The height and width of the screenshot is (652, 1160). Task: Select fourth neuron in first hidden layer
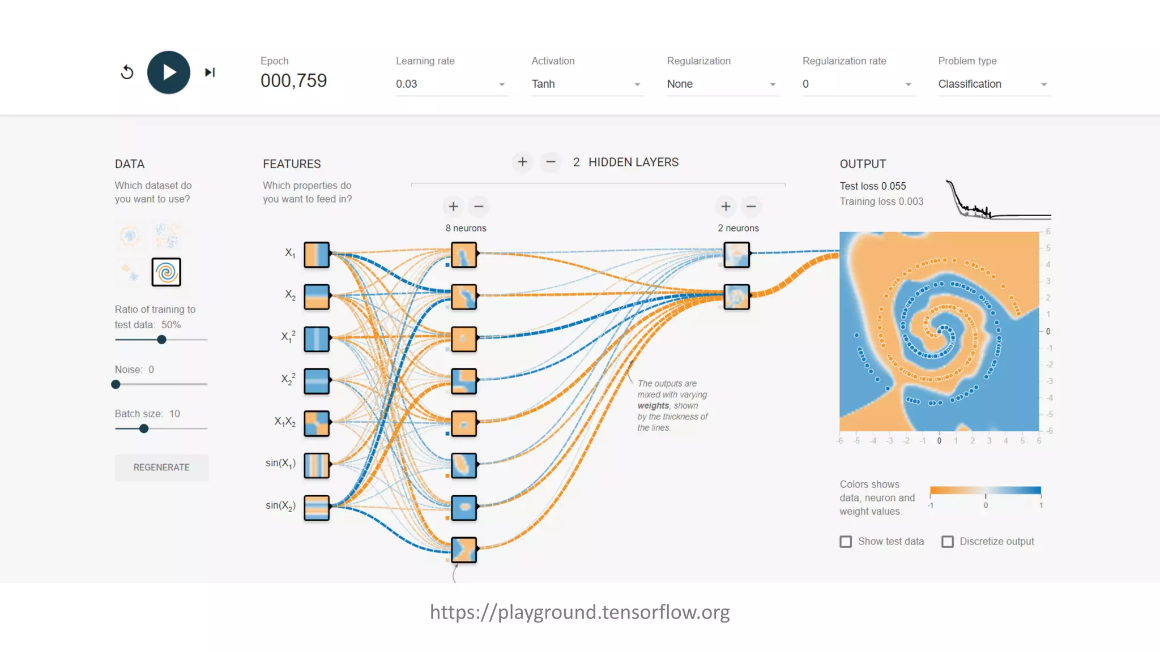pyautogui.click(x=464, y=381)
